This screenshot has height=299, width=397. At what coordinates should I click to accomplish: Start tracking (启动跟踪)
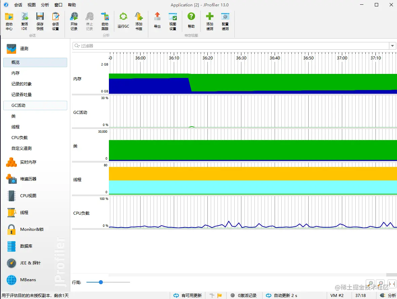click(x=105, y=22)
